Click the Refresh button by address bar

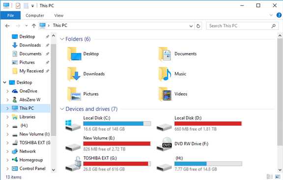(198, 26)
